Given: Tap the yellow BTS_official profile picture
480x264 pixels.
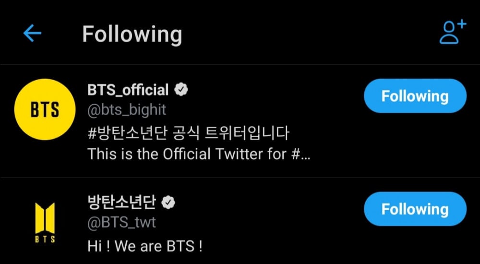Looking at the screenshot, I should (44, 110).
